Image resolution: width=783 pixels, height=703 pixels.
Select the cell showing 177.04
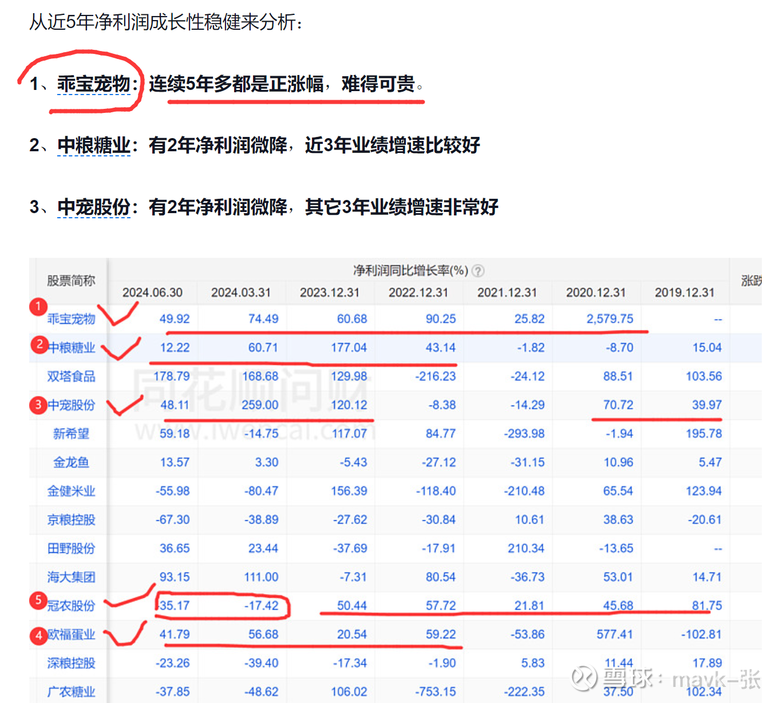[349, 347]
